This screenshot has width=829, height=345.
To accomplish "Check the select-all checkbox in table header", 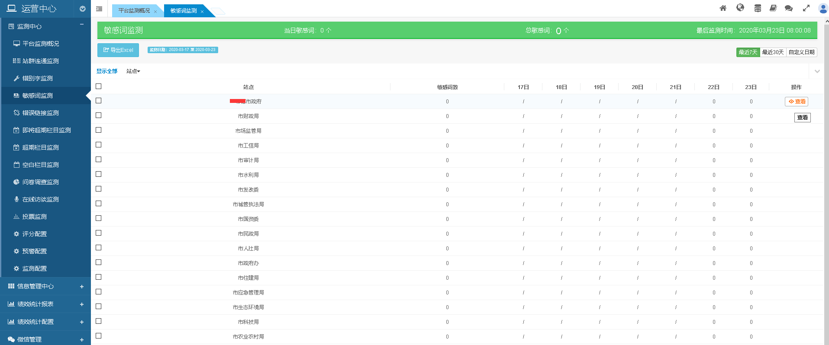I will (x=99, y=86).
